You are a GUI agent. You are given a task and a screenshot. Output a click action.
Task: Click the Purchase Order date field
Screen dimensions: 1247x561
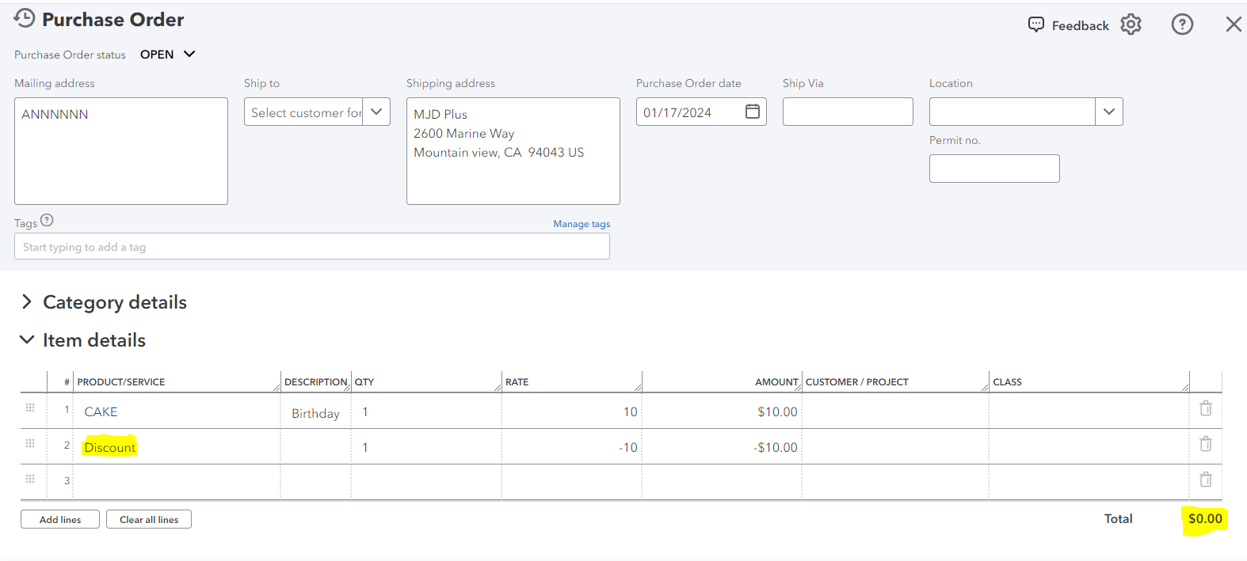click(x=701, y=112)
